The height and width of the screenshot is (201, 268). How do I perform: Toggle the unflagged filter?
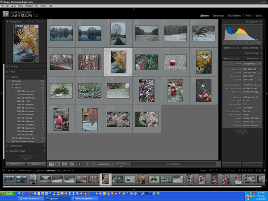coord(214,171)
